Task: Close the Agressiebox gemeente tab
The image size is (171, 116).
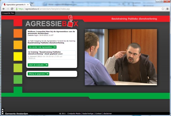Action: click(x=28, y=5)
